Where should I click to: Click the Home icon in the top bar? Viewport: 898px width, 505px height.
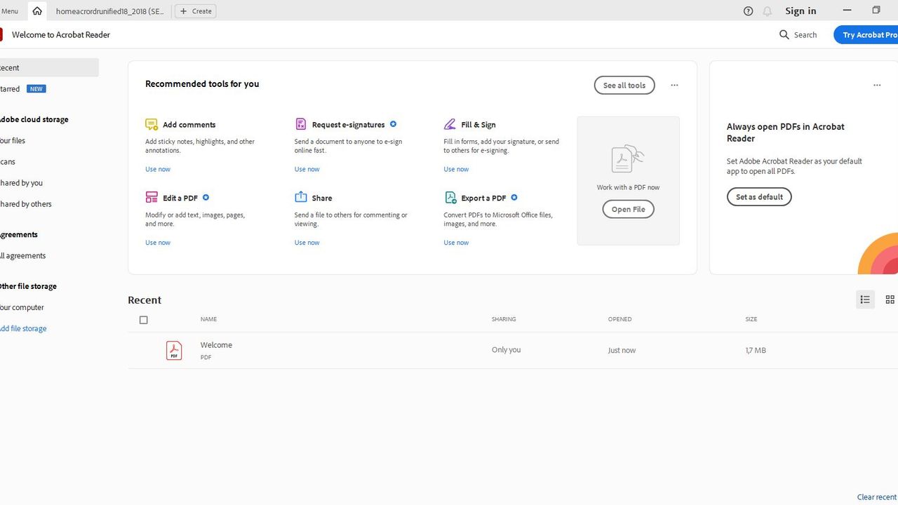click(37, 11)
